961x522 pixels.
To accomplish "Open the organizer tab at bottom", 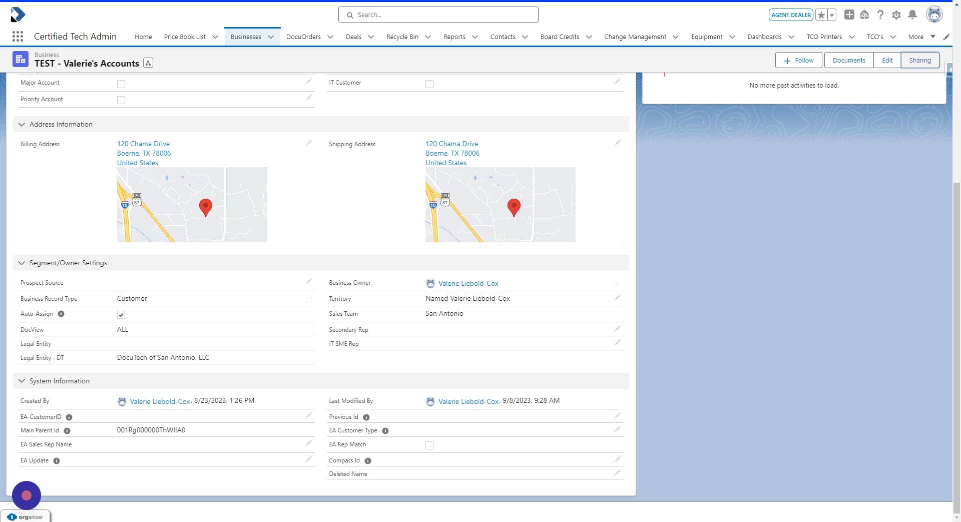I will tap(26, 516).
